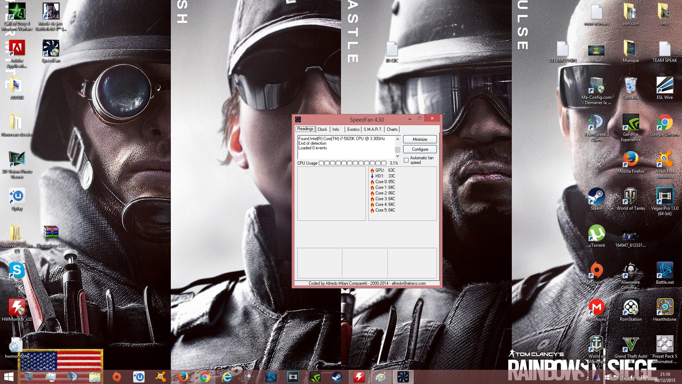Open the HWMonitor_x32 desktop shortcut
This screenshot has height=384, width=682.
pos(17,308)
